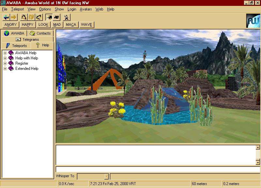Open the Login menu
The image size is (261, 188).
(x=72, y=9)
